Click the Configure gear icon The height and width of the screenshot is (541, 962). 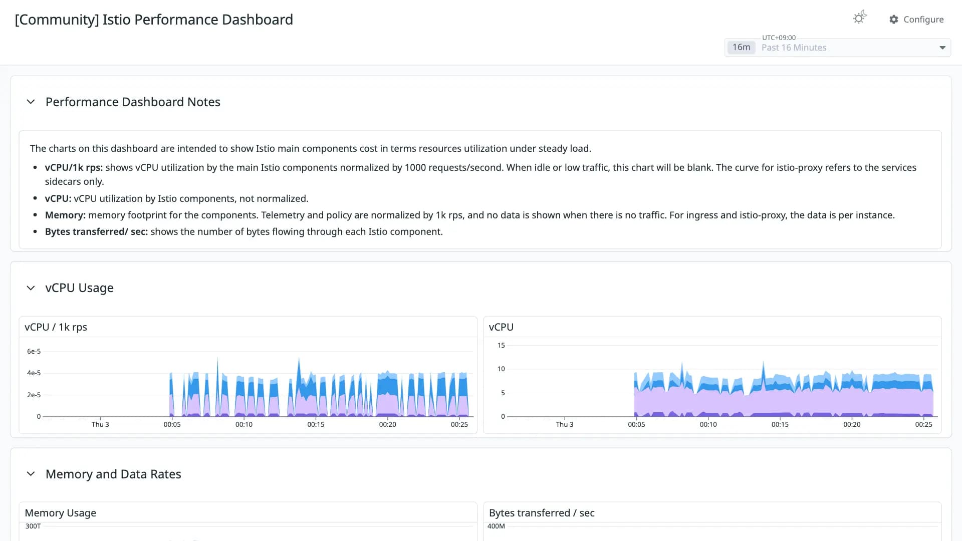894,20
